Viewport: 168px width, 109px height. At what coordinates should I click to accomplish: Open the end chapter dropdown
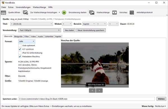113,24
